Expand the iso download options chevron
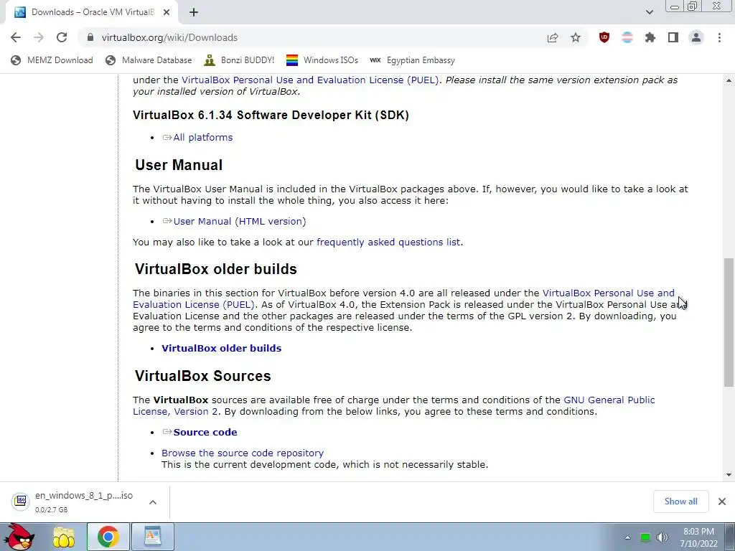Viewport: 735px width, 551px height. 152,502
